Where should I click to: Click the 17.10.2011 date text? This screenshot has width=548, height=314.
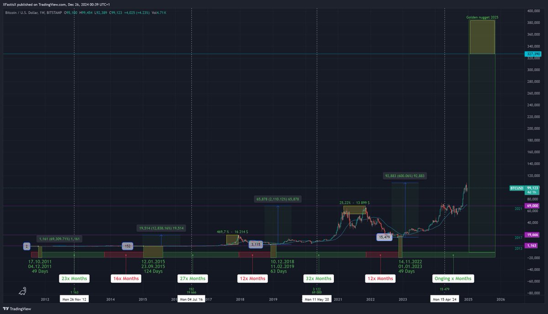[40, 262]
